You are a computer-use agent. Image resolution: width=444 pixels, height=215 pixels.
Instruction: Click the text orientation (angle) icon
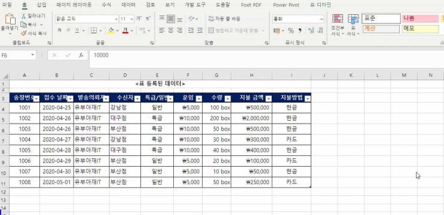click(x=192, y=19)
